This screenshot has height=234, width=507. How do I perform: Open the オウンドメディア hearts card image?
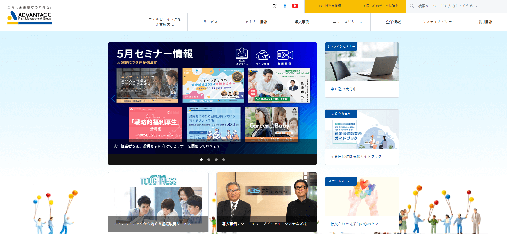pyautogui.click(x=362, y=197)
